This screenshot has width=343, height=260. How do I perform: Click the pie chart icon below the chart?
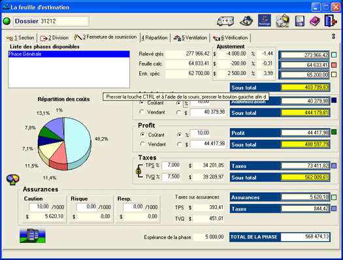click(x=13, y=180)
